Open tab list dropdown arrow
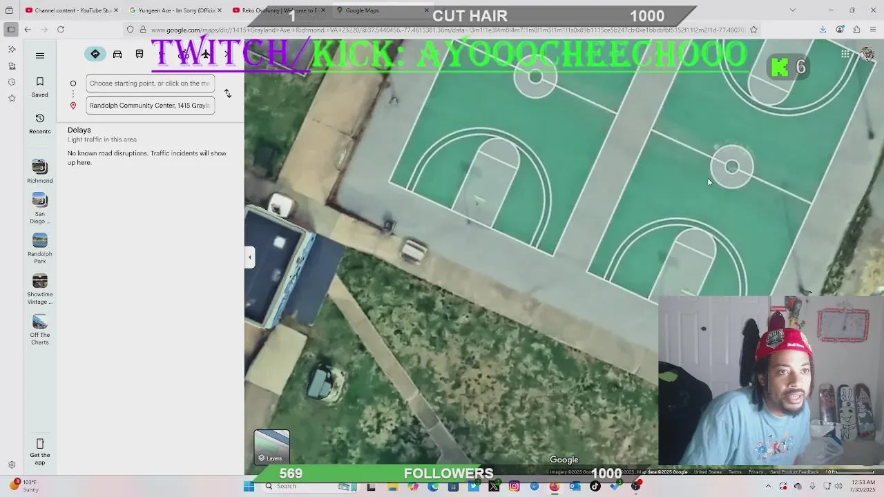 tap(792, 10)
